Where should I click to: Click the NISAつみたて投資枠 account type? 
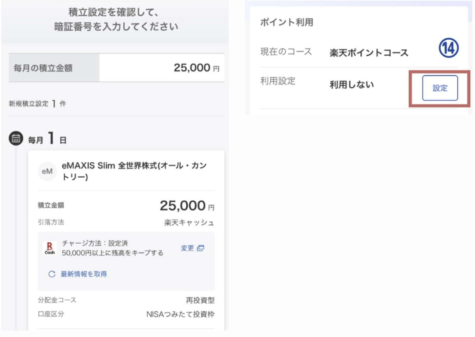coord(180,314)
